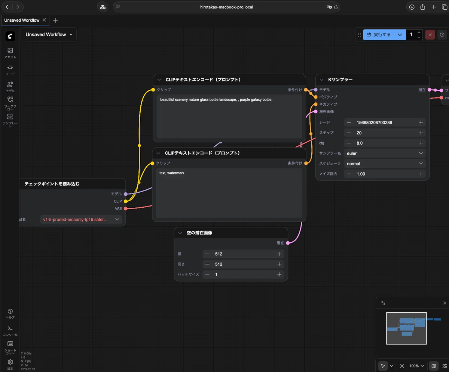This screenshot has height=372, width=449.
Task: Click the negative prompt text, watermark
Action: 172,173
